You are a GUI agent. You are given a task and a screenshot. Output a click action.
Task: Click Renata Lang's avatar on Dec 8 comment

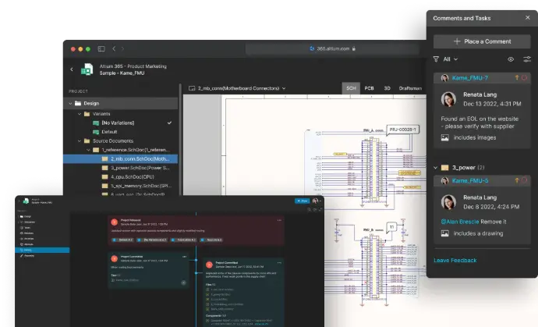[x=448, y=202]
